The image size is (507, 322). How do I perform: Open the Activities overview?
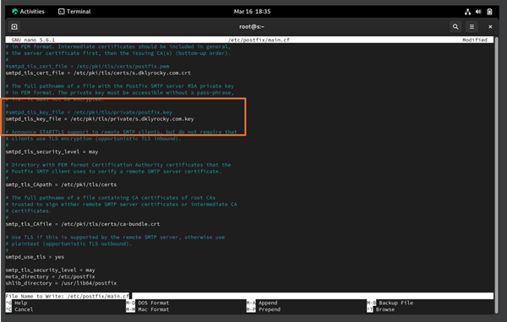28,12
